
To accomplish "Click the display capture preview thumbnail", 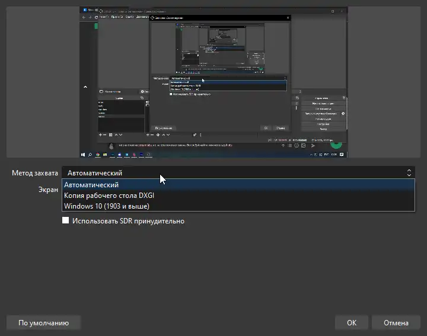I will [x=213, y=82].
